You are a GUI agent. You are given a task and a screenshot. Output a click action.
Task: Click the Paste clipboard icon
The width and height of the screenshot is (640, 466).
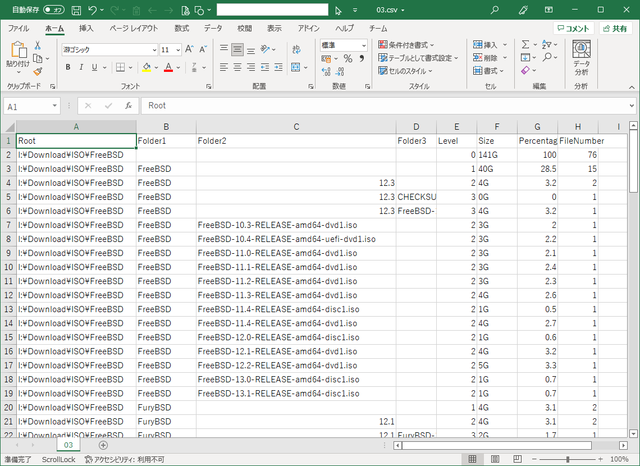click(x=18, y=50)
